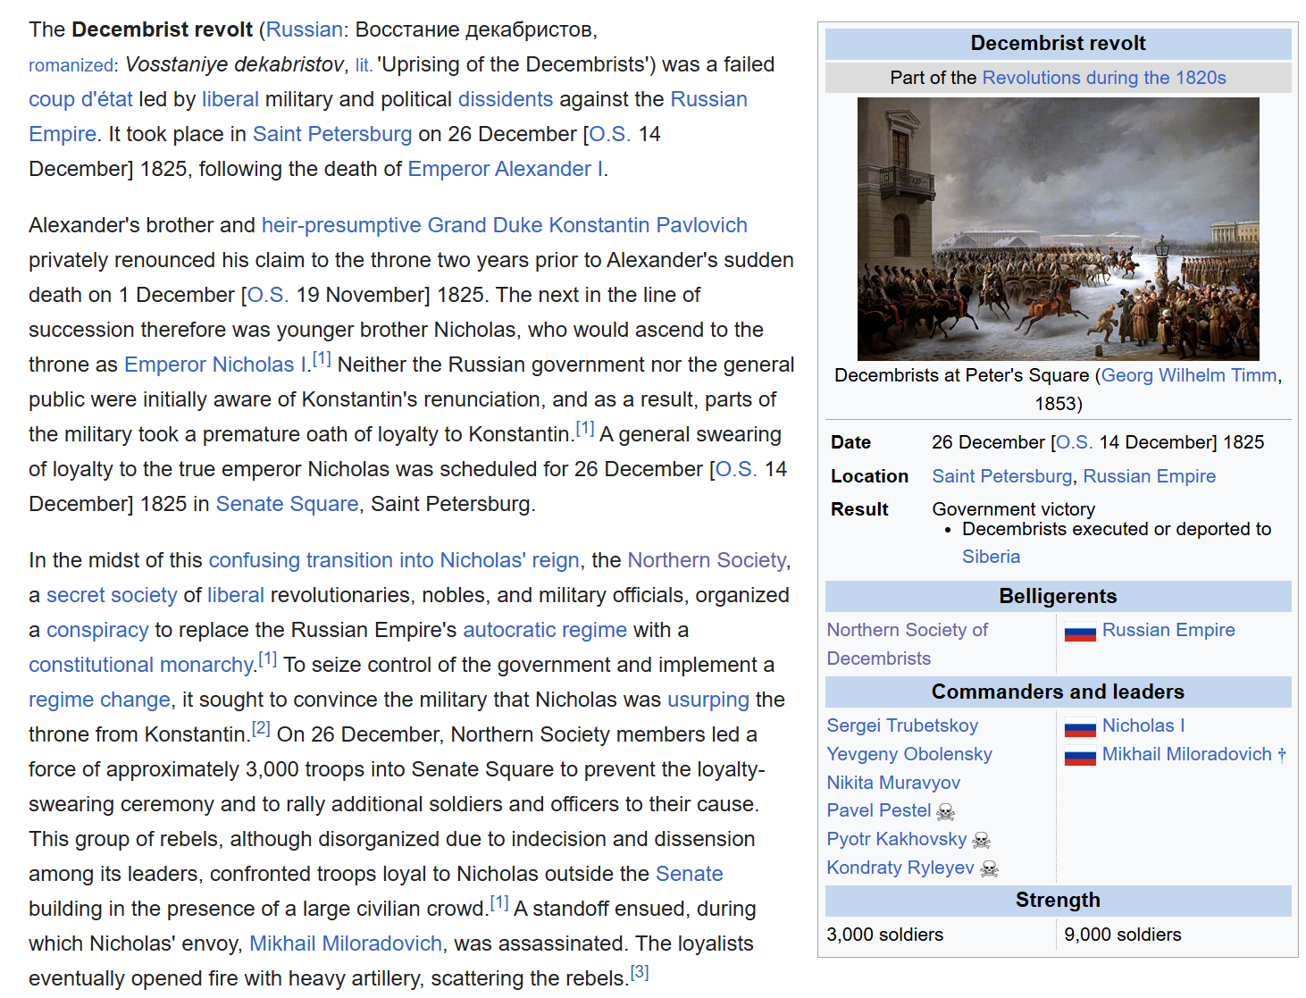Click the regime change link

coord(99,700)
